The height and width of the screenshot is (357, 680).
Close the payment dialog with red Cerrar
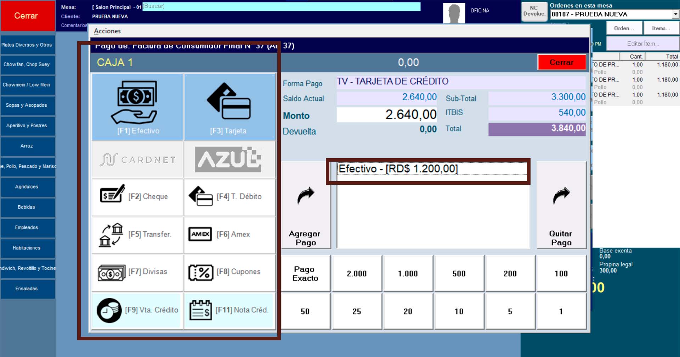[x=561, y=62]
